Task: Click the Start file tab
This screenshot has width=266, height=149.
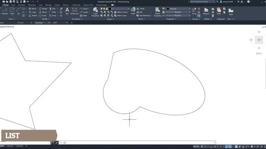Action: (x=2, y=23)
